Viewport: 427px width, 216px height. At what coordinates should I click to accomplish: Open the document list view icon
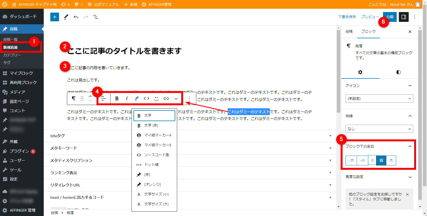click(x=96, y=17)
